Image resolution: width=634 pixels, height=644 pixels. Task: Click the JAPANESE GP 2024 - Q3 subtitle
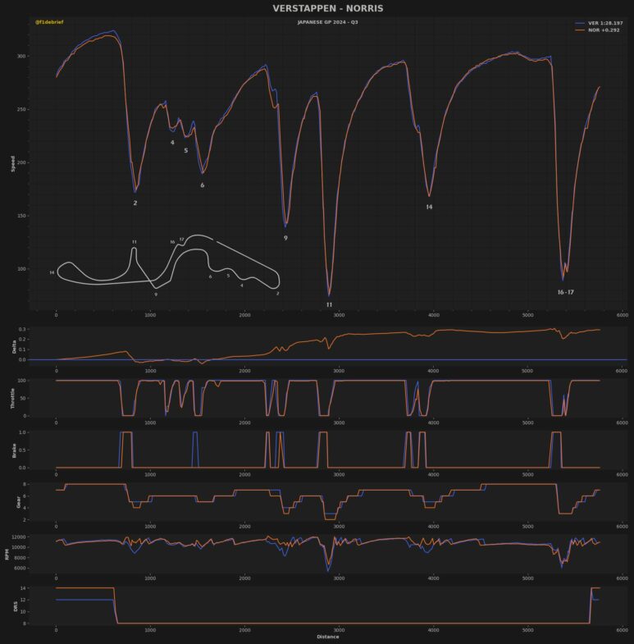tap(327, 22)
